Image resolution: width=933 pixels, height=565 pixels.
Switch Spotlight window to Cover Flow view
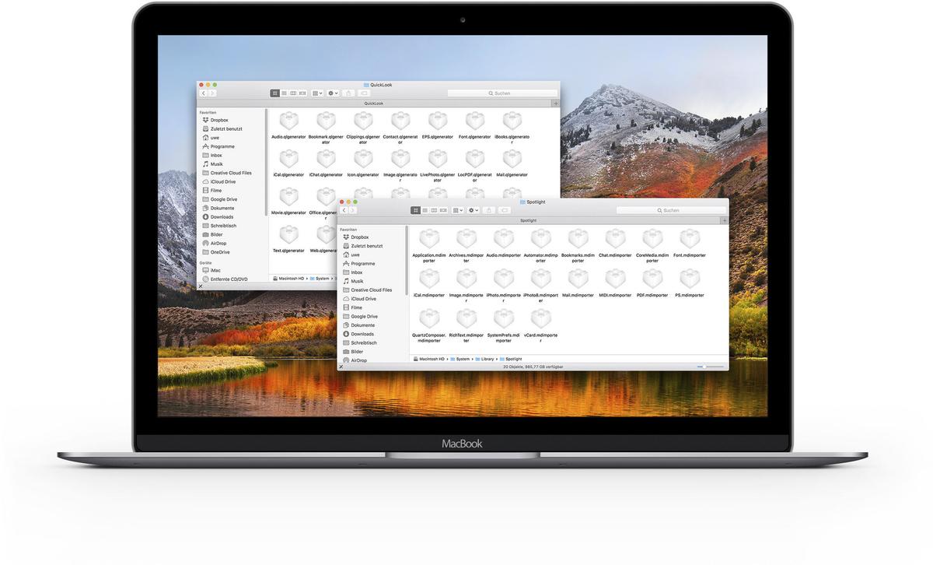click(444, 210)
